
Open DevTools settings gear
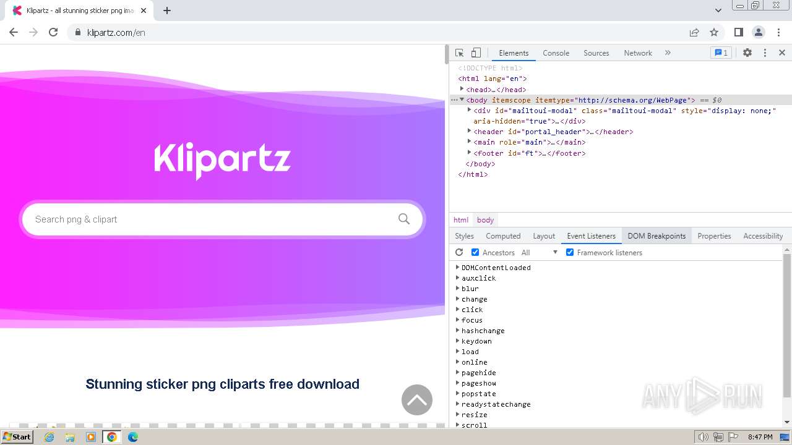[x=747, y=53]
